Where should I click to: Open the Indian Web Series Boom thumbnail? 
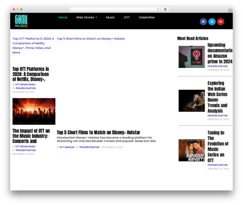pos(191,101)
